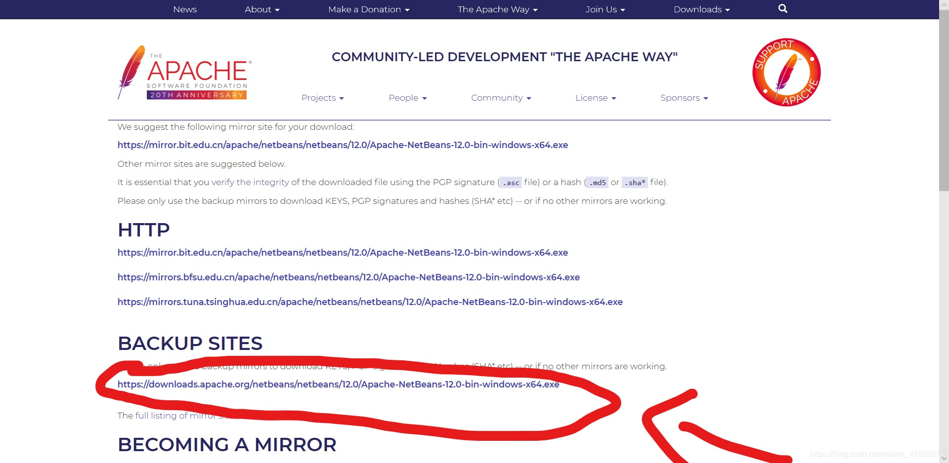Click the .md5 code label
The height and width of the screenshot is (463, 949).
click(x=598, y=183)
